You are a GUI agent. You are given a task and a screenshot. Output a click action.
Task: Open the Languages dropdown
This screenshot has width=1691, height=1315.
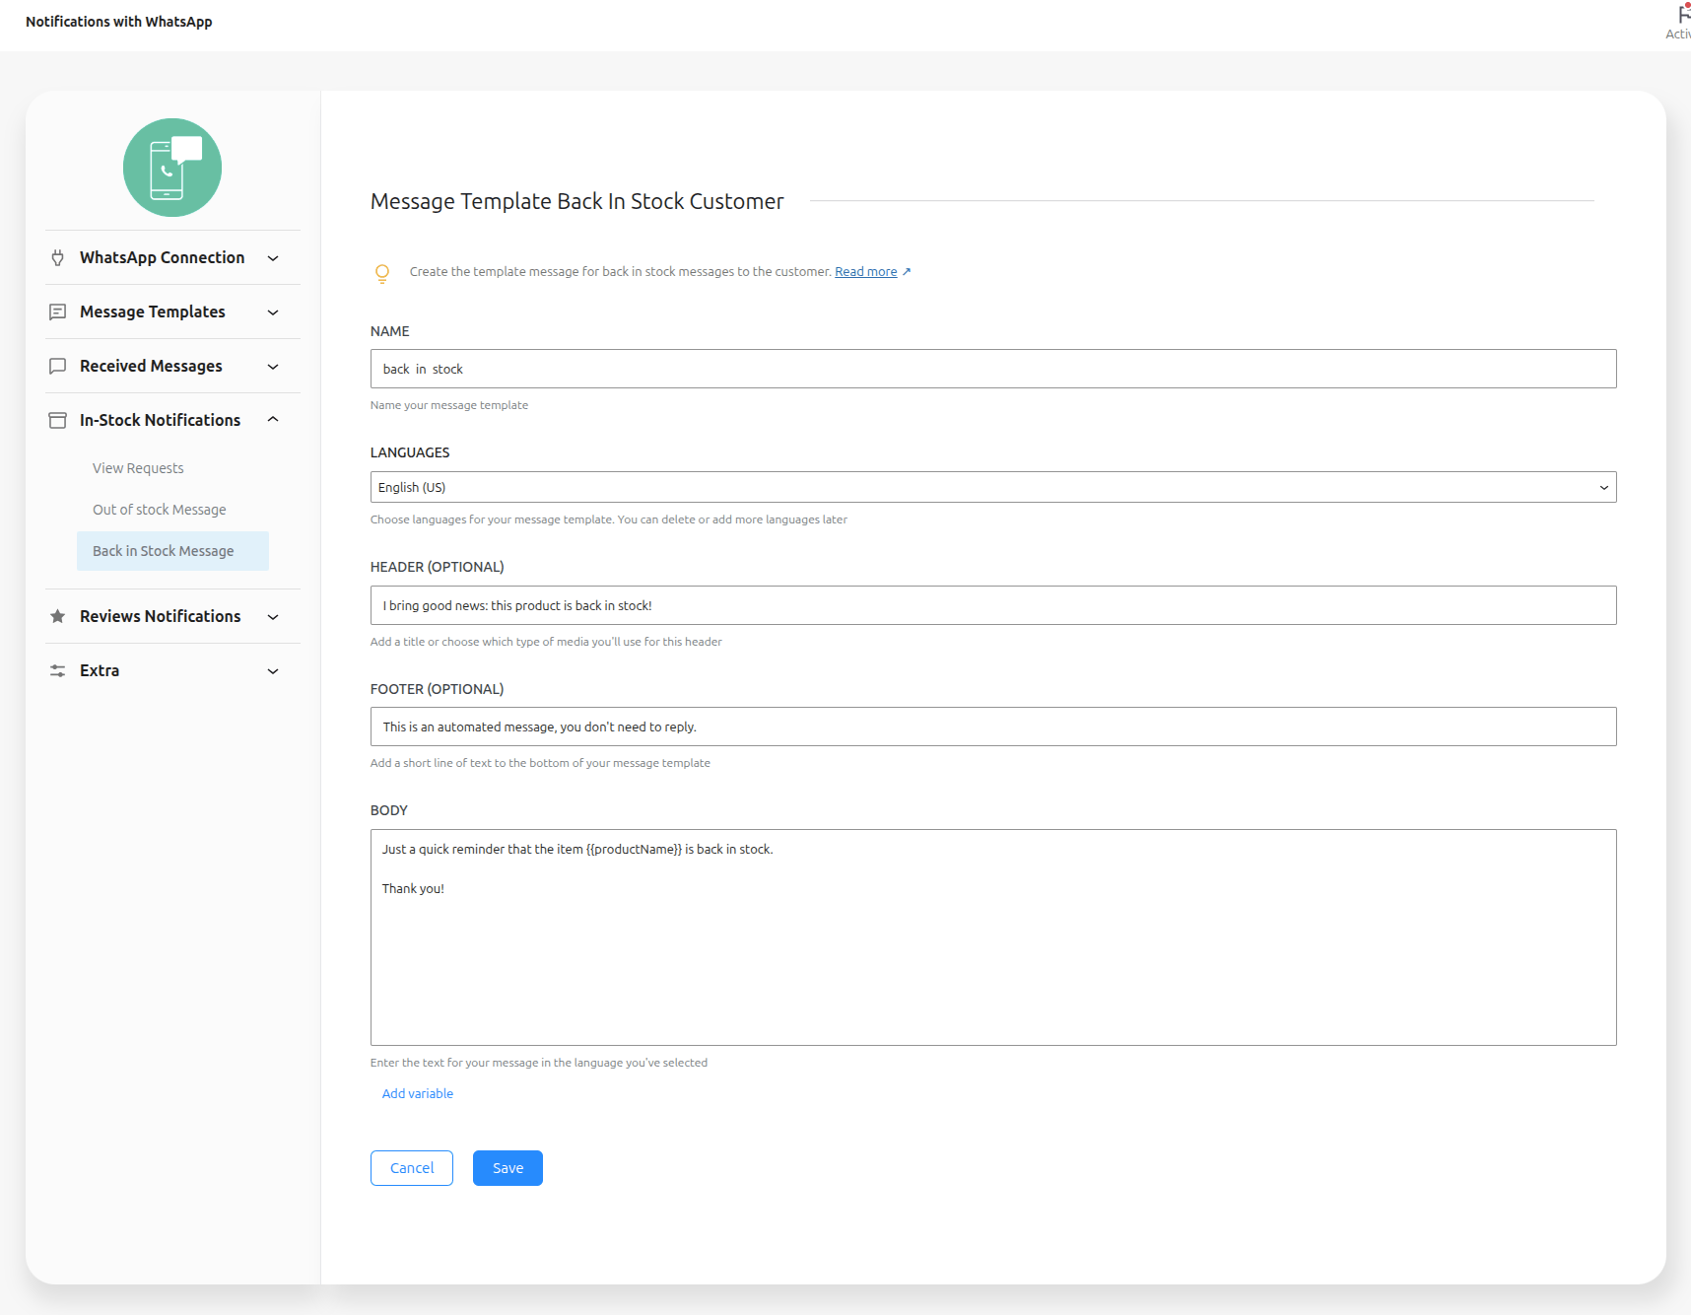click(x=992, y=487)
